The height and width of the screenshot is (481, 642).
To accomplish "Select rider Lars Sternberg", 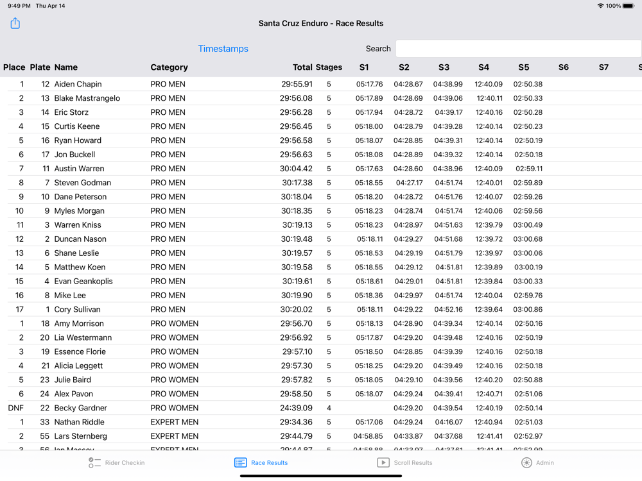I will 81,436.
